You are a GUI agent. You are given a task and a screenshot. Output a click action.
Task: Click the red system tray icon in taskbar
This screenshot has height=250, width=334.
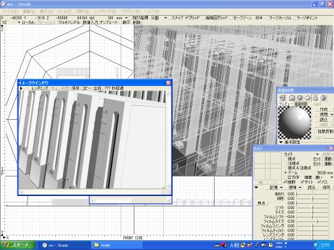pos(224,245)
